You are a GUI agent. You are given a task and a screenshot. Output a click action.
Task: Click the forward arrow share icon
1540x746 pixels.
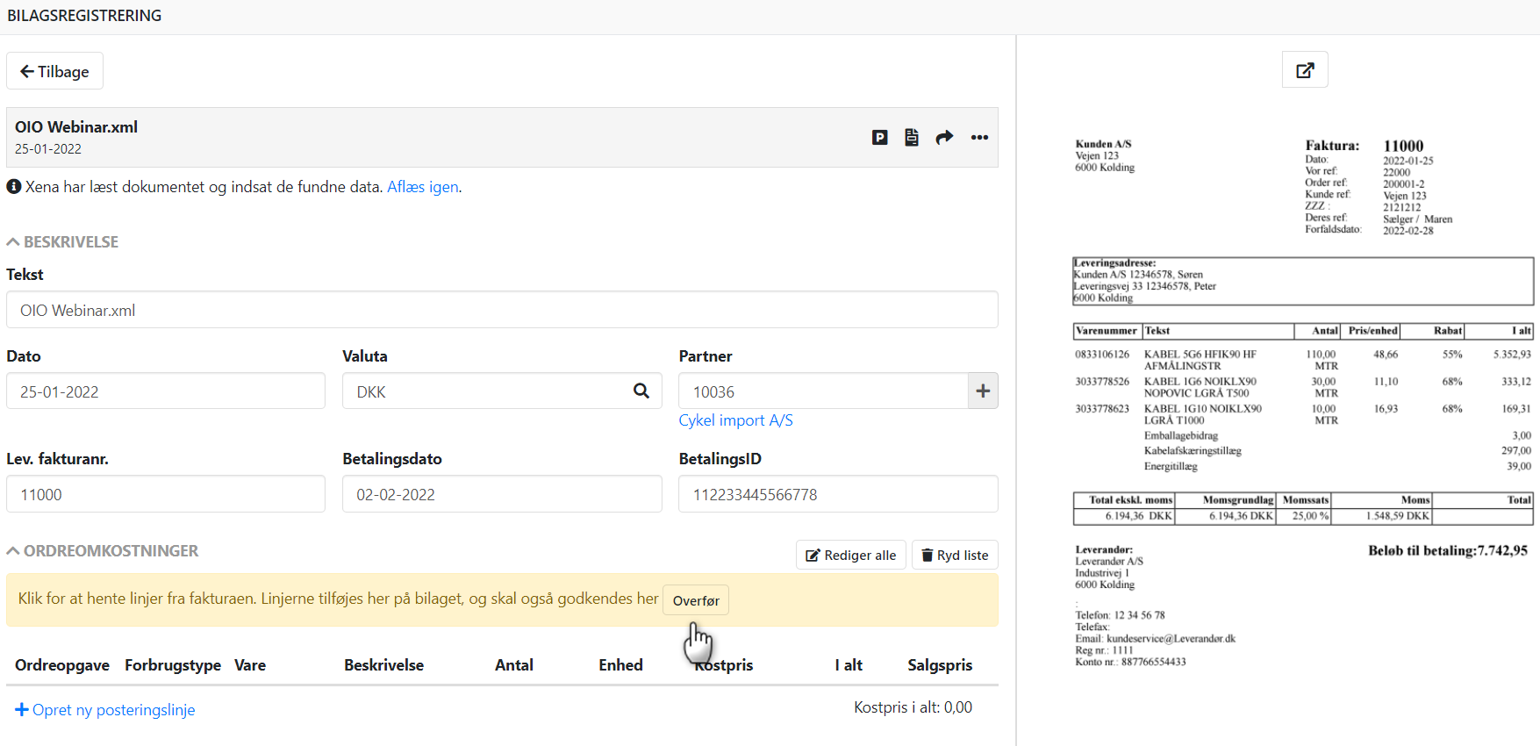(x=944, y=138)
